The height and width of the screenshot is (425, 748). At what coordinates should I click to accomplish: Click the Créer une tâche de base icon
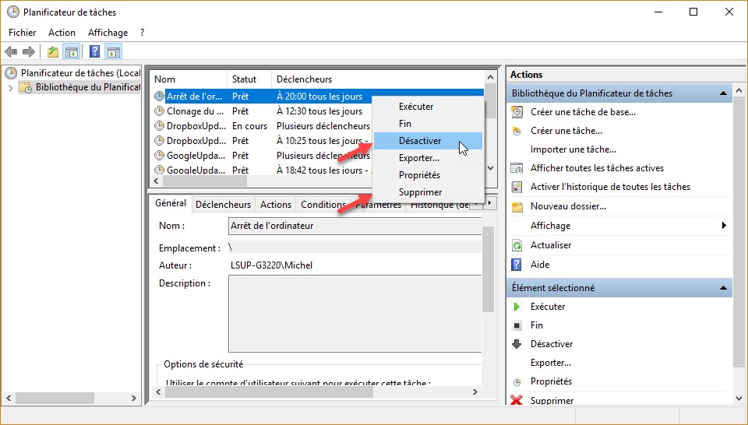pos(517,112)
